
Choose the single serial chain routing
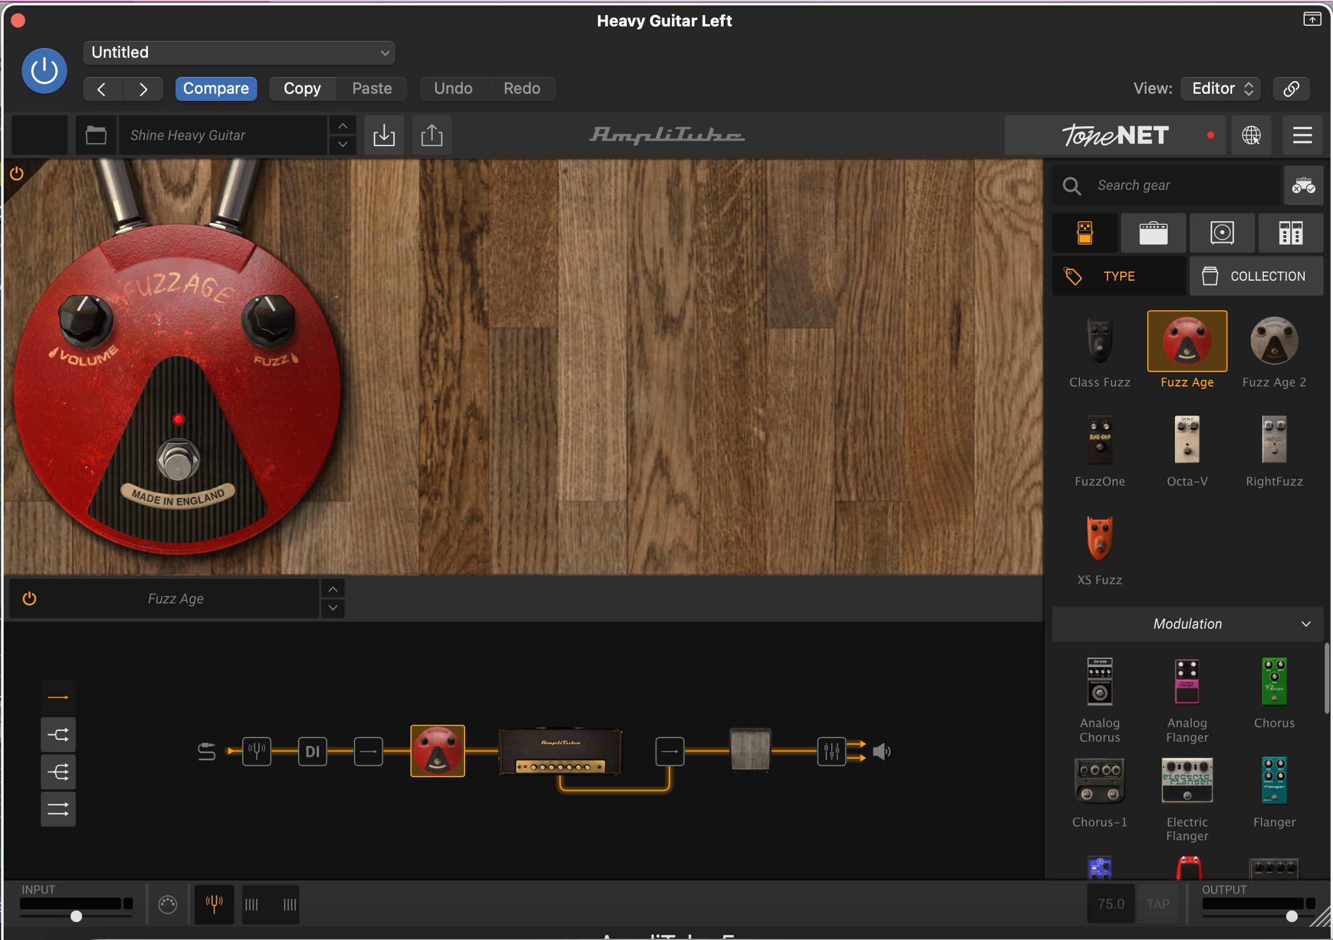click(58, 697)
